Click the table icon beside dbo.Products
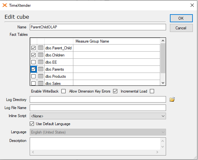Viewport: 198px width, 160px height. [41, 76]
